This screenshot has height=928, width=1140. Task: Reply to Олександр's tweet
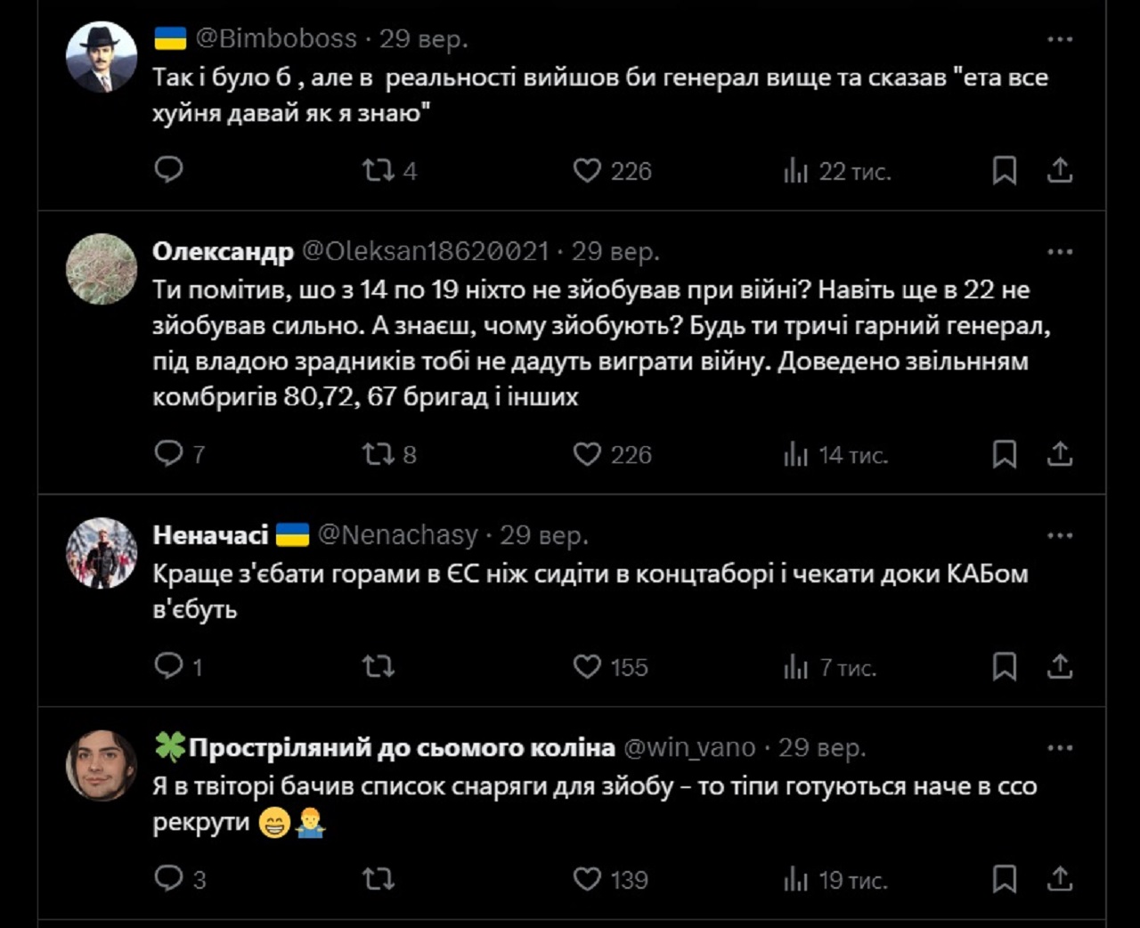pyautogui.click(x=168, y=453)
